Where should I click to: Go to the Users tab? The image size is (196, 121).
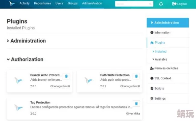59,3
